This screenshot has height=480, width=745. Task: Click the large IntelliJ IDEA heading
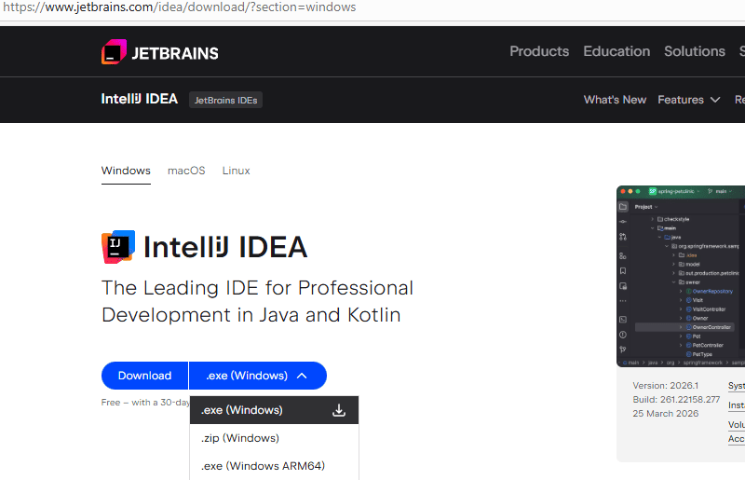tap(225, 247)
